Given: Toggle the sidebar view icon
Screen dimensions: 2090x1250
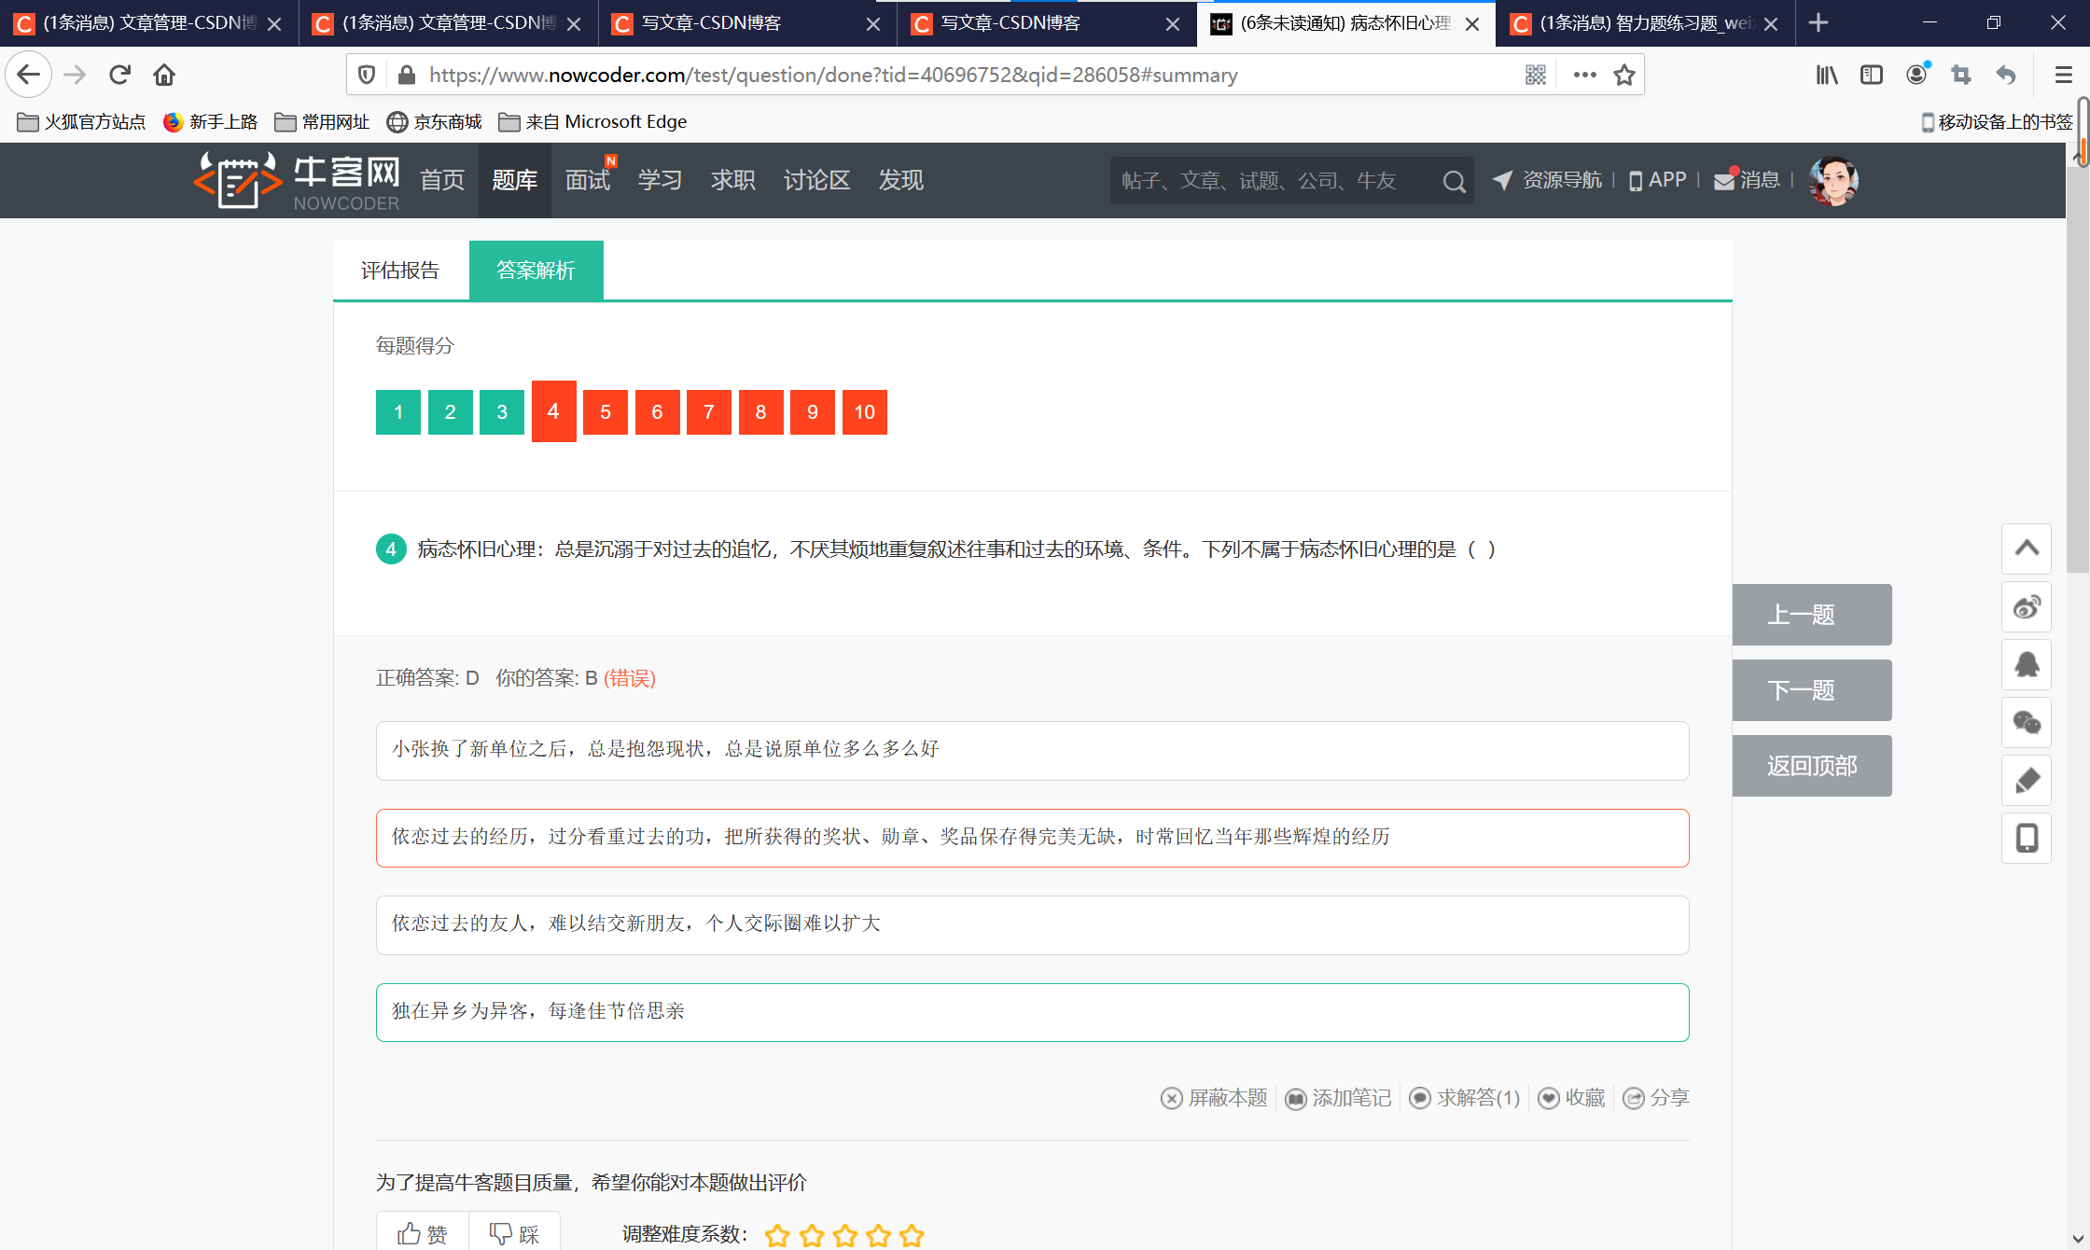Looking at the screenshot, I should (x=1871, y=75).
